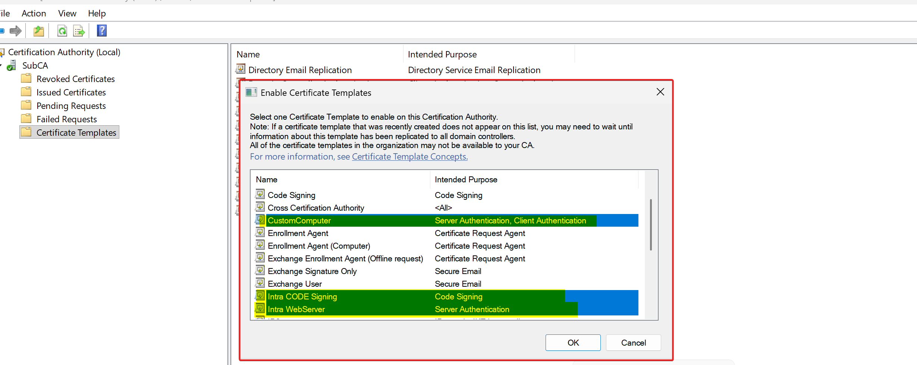Image resolution: width=917 pixels, height=365 pixels.
Task: Open the Failed Requests folder
Action: (66, 119)
